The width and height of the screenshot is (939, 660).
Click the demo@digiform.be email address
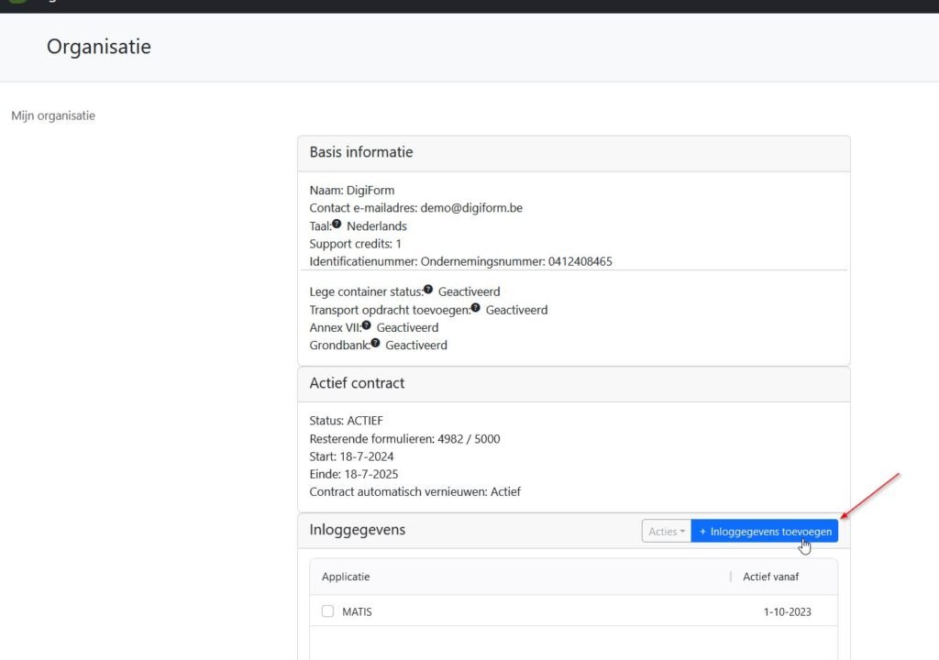click(x=471, y=208)
